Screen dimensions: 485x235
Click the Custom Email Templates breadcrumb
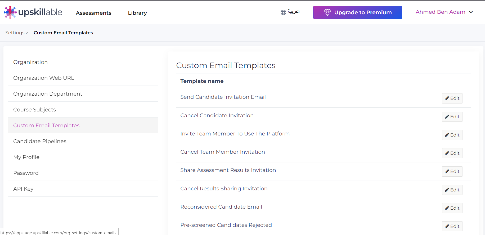63,33
